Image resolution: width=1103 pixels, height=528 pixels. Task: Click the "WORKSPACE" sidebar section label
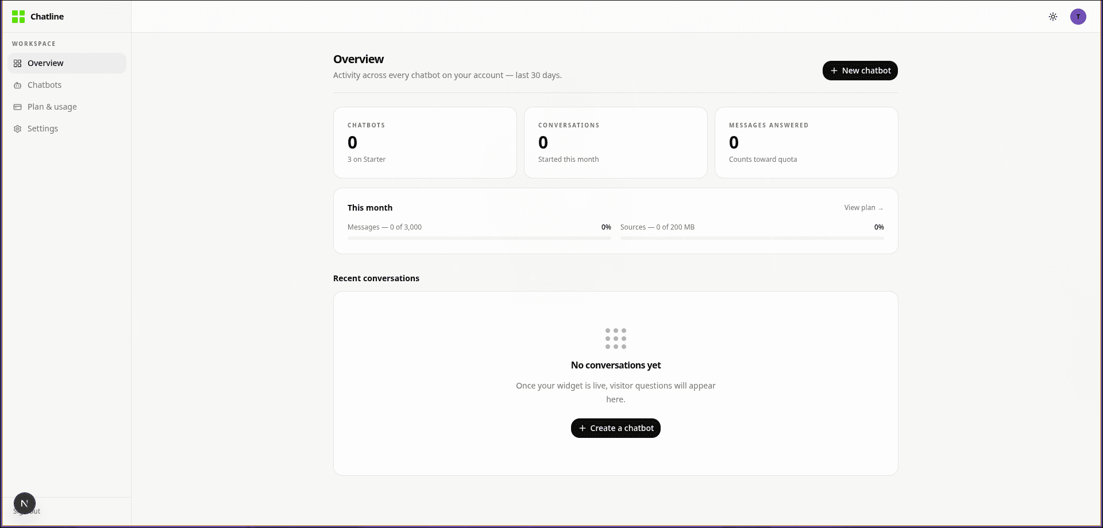pyautogui.click(x=34, y=44)
